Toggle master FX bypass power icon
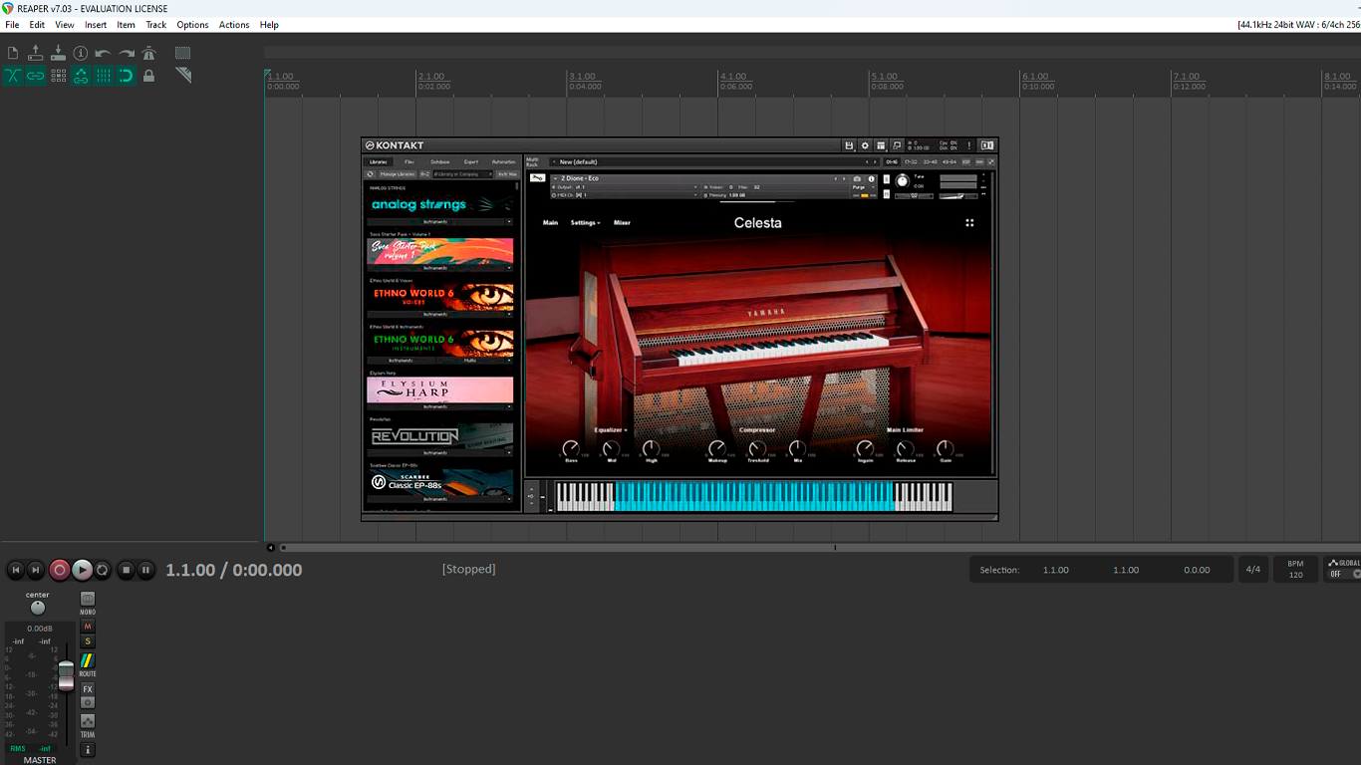The height and width of the screenshot is (765, 1361). tap(88, 702)
